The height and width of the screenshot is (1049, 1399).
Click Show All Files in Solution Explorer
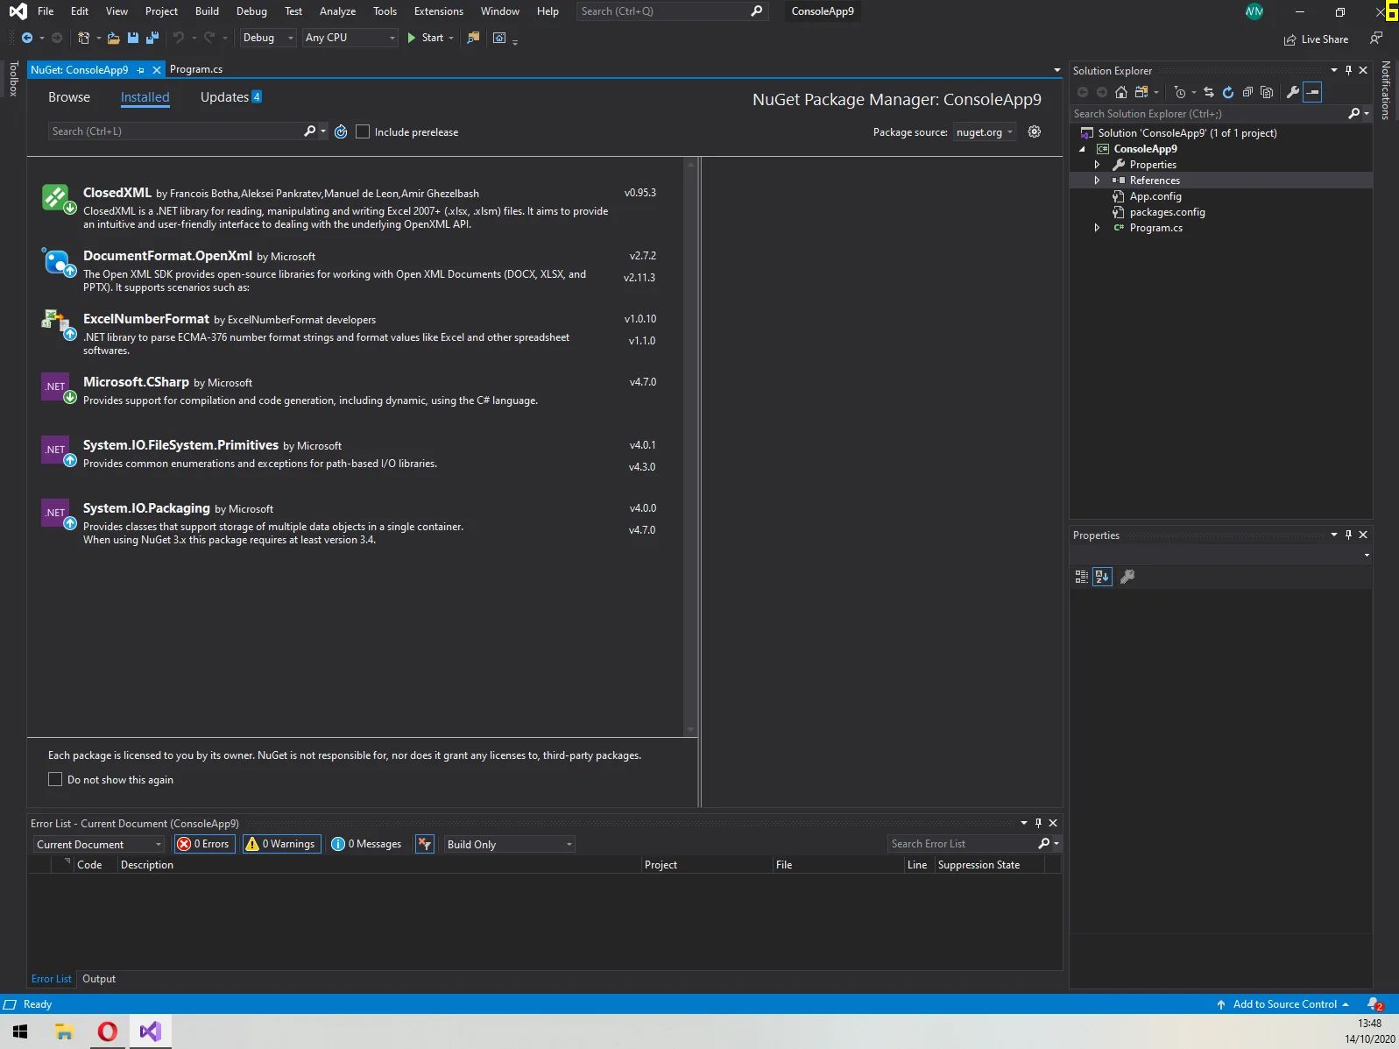click(x=1267, y=92)
